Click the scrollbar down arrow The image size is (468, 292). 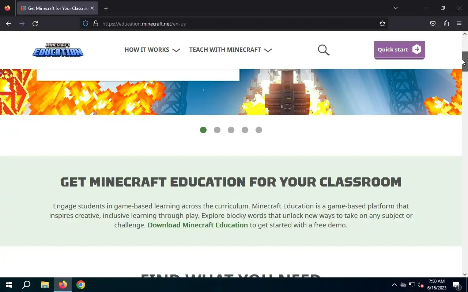tap(465, 274)
